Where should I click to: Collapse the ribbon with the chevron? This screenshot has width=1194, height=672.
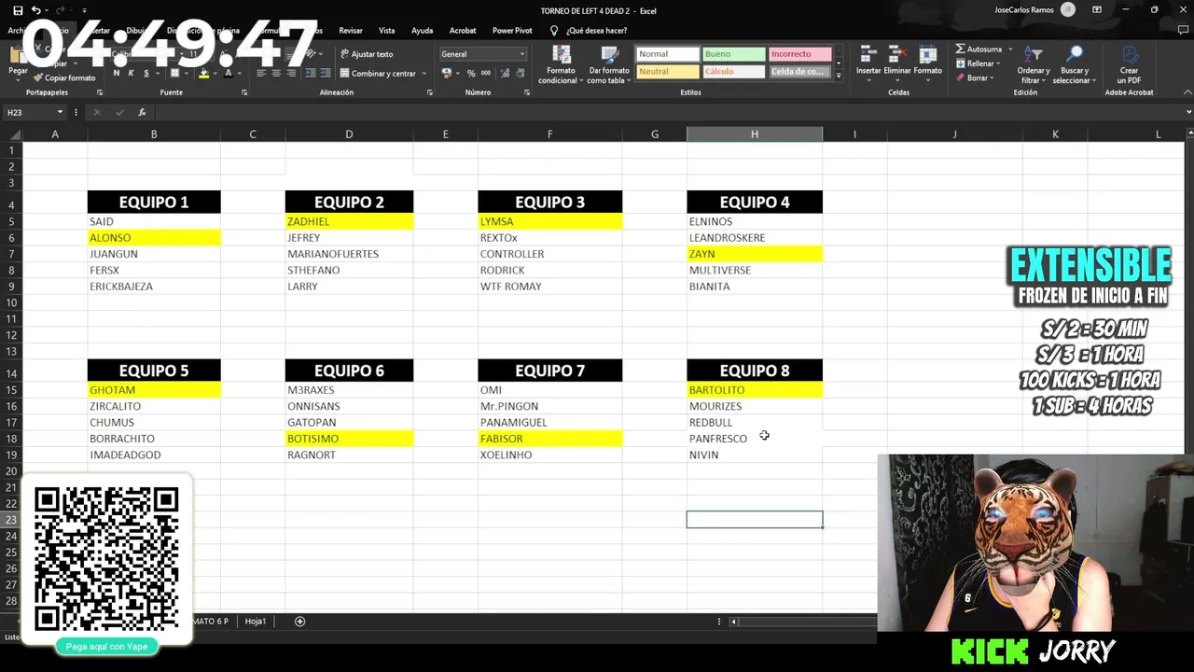point(1187,92)
